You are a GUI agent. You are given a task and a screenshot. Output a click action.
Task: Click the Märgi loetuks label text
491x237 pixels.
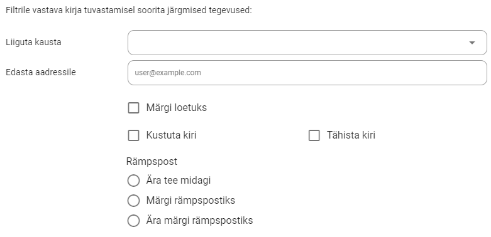click(x=176, y=108)
